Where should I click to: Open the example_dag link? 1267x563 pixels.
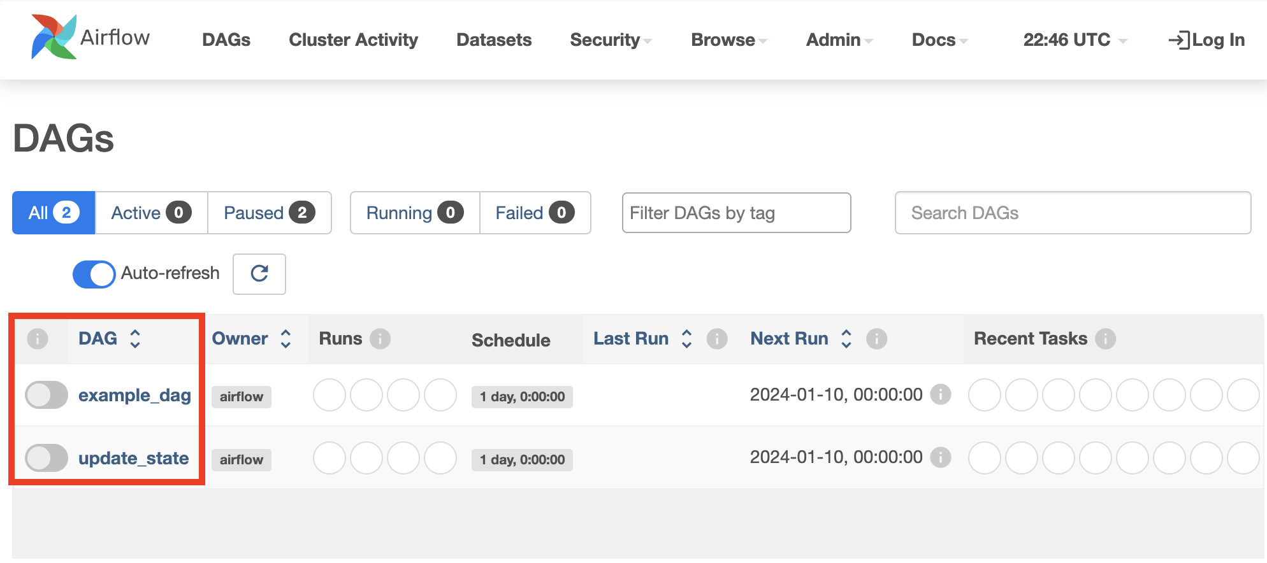click(134, 396)
